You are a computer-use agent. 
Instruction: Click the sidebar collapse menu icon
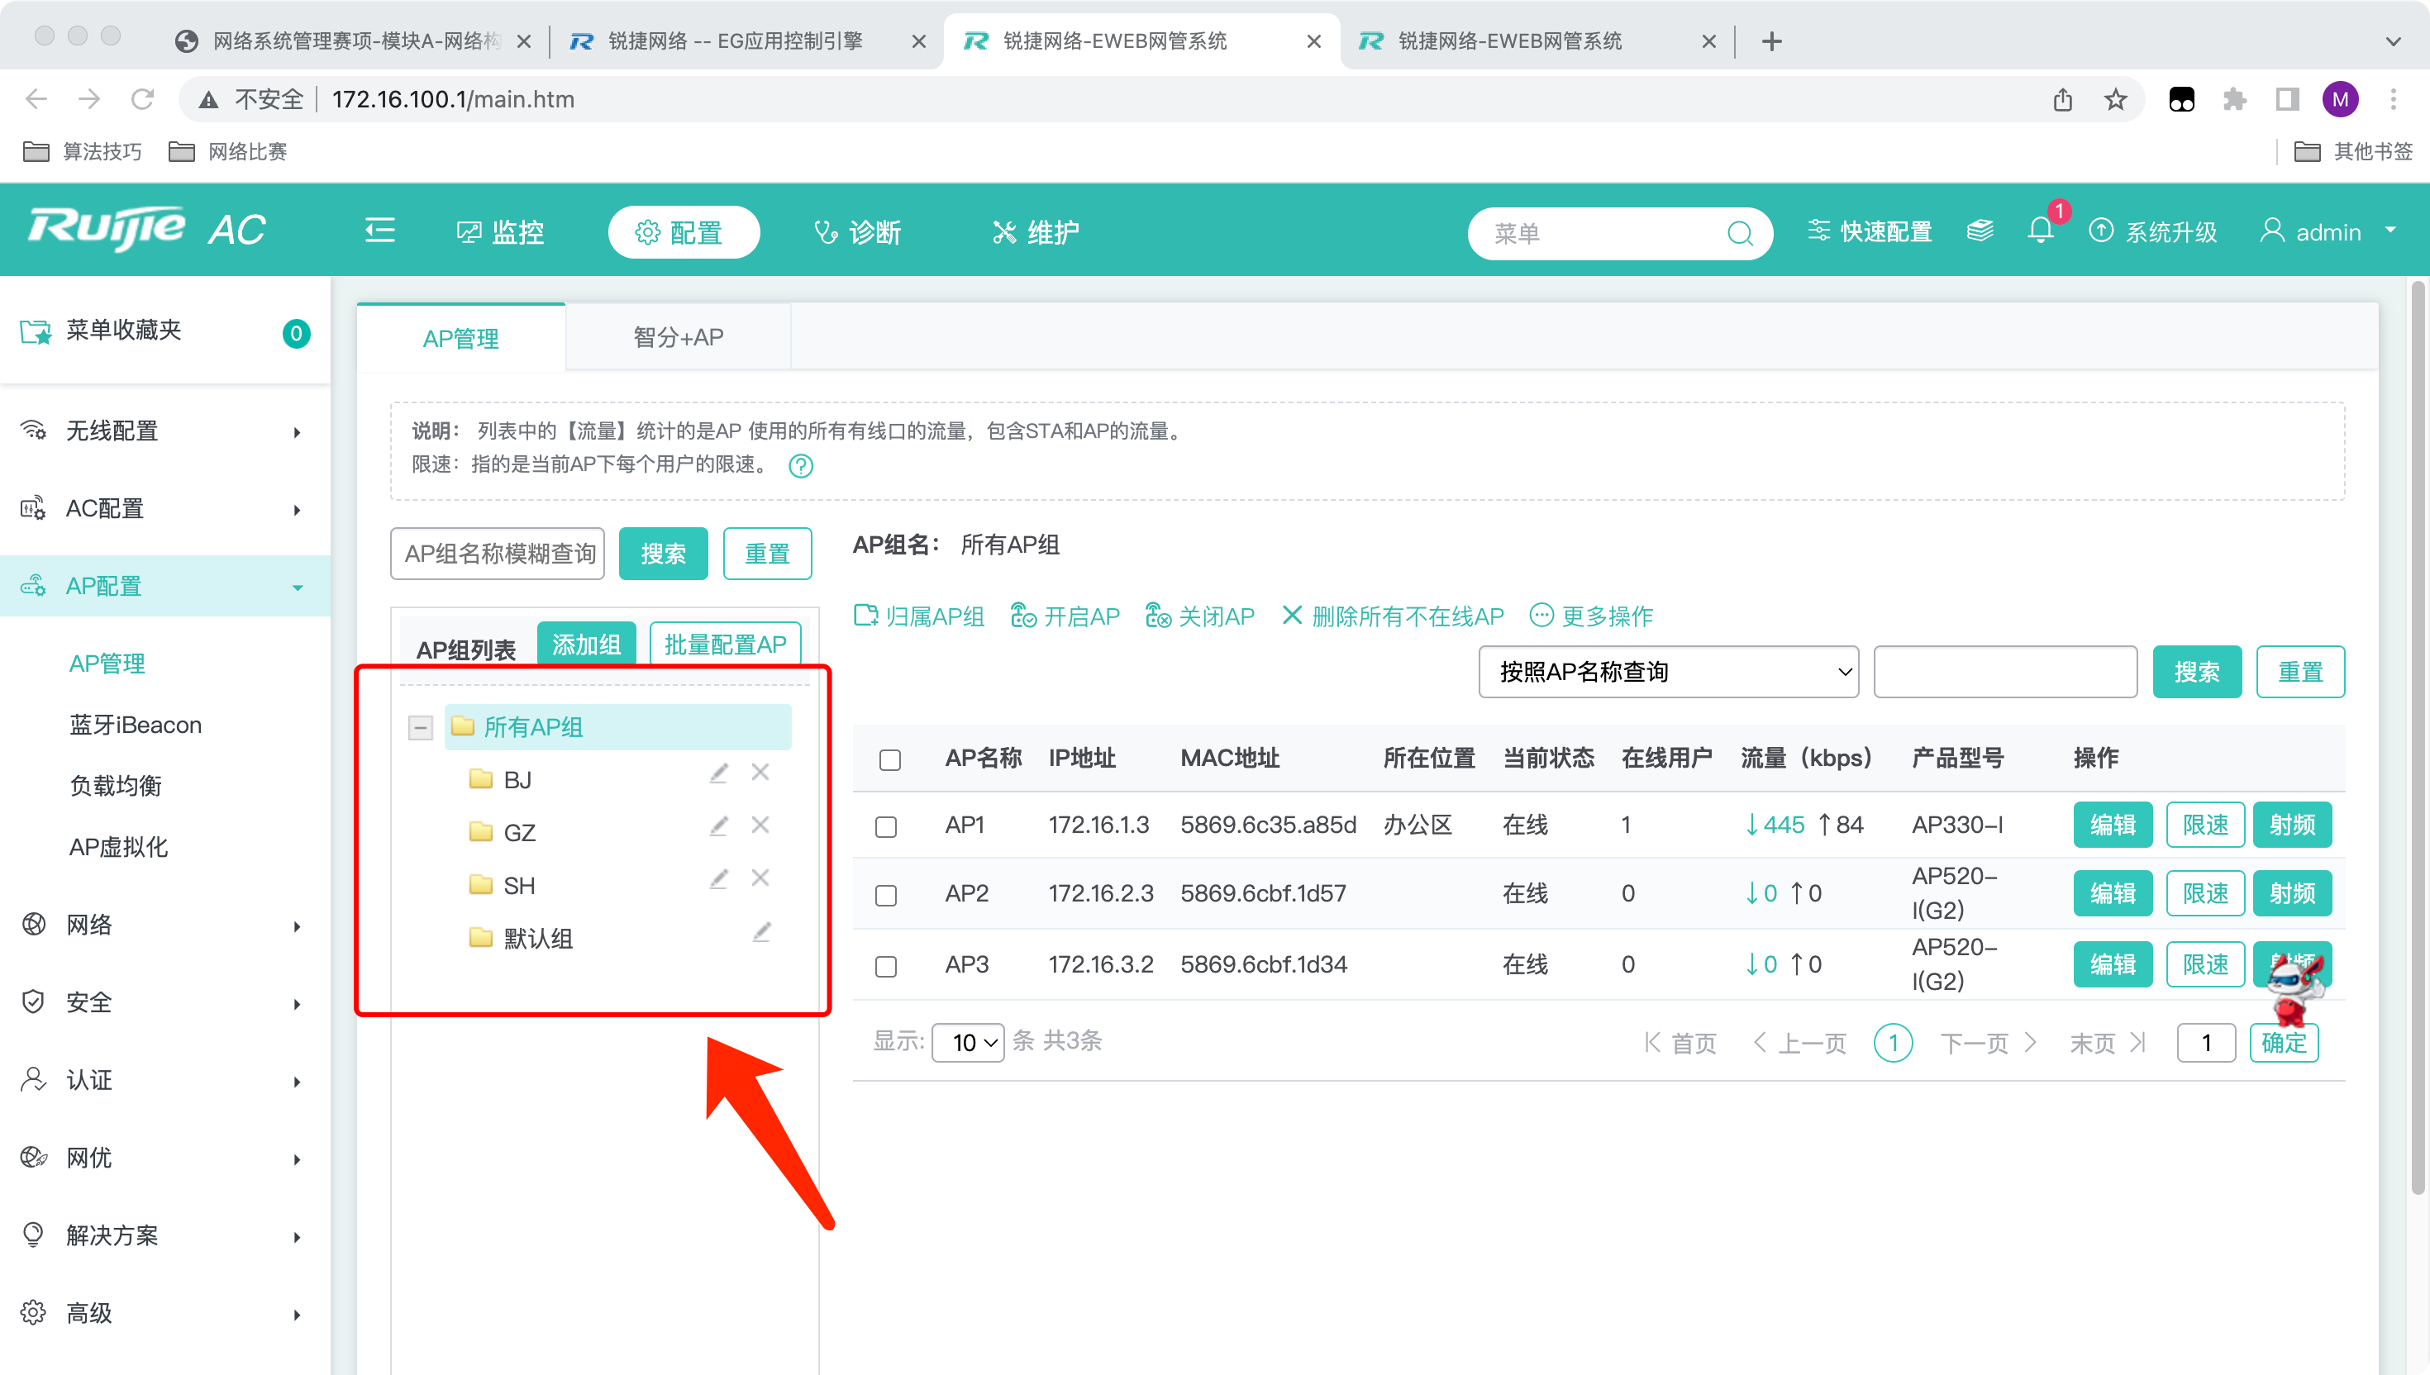(x=379, y=231)
